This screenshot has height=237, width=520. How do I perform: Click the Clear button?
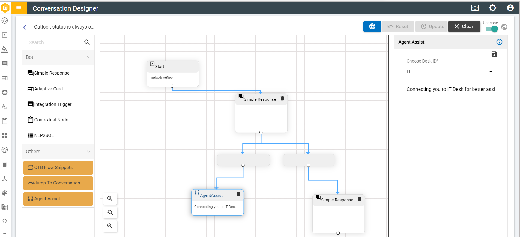(464, 26)
